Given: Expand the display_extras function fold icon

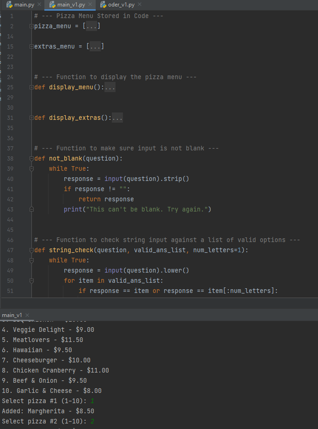Looking at the screenshot, I should pyautogui.click(x=31, y=118).
